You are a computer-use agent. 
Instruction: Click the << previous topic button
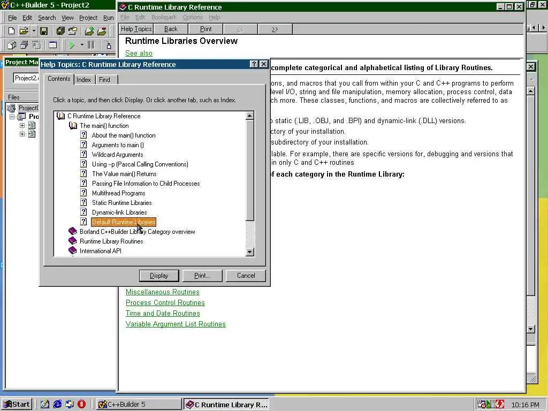point(240,29)
